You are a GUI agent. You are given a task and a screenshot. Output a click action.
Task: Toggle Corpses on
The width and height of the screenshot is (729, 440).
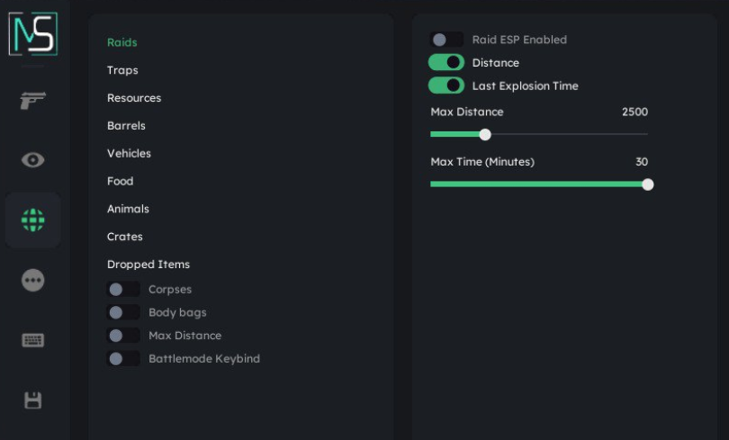coord(123,290)
